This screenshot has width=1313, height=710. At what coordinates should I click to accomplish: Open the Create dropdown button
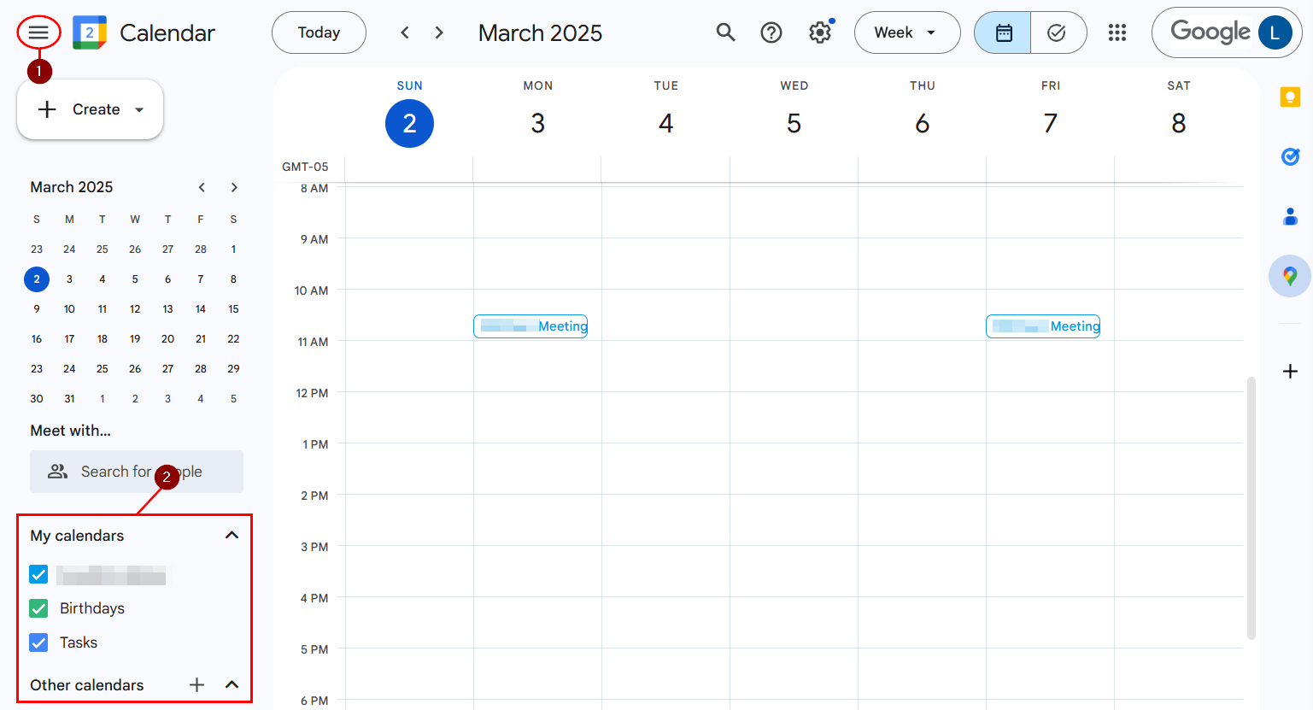pyautogui.click(x=90, y=109)
